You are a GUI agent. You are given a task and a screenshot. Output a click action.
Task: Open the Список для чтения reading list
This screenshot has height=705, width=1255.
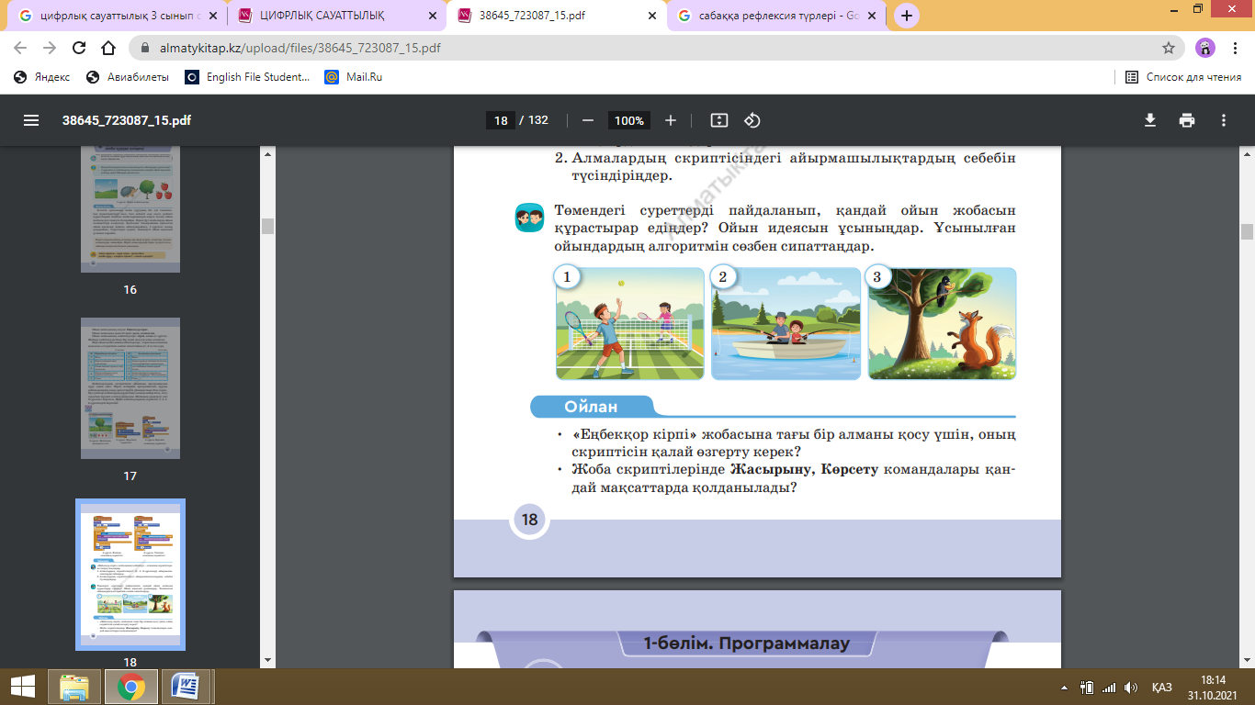tap(1183, 77)
